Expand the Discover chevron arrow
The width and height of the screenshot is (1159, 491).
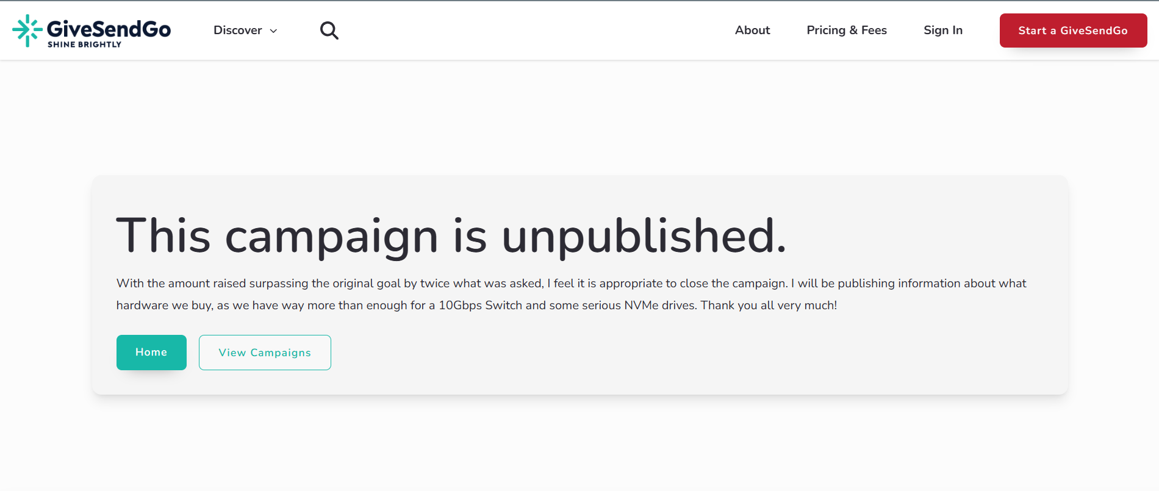pyautogui.click(x=273, y=31)
